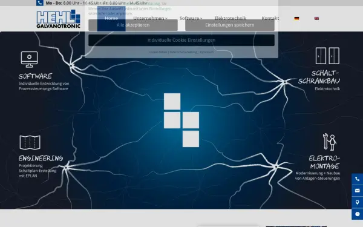Expand the Software dropdown menu
The height and width of the screenshot is (227, 363).
(x=191, y=18)
